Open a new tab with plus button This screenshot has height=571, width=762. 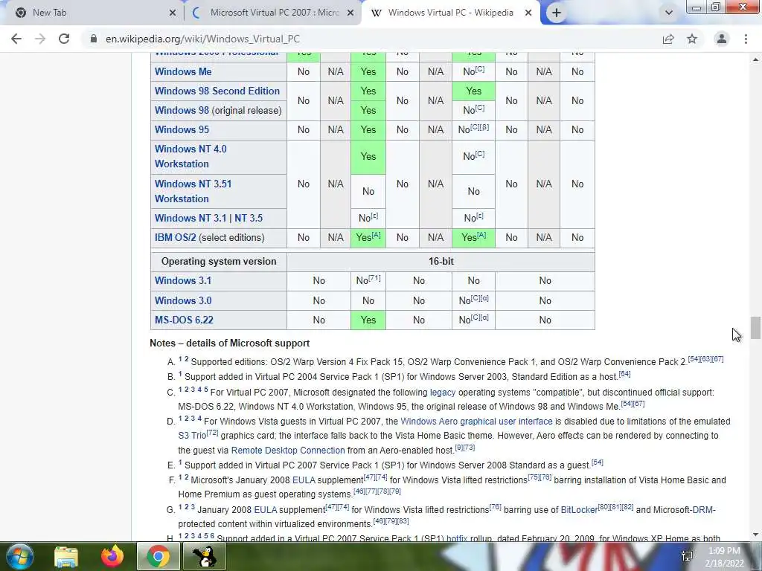[557, 13]
